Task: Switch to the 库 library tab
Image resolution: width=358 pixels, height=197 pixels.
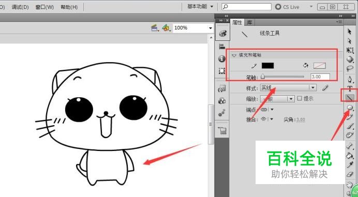Action: click(249, 22)
